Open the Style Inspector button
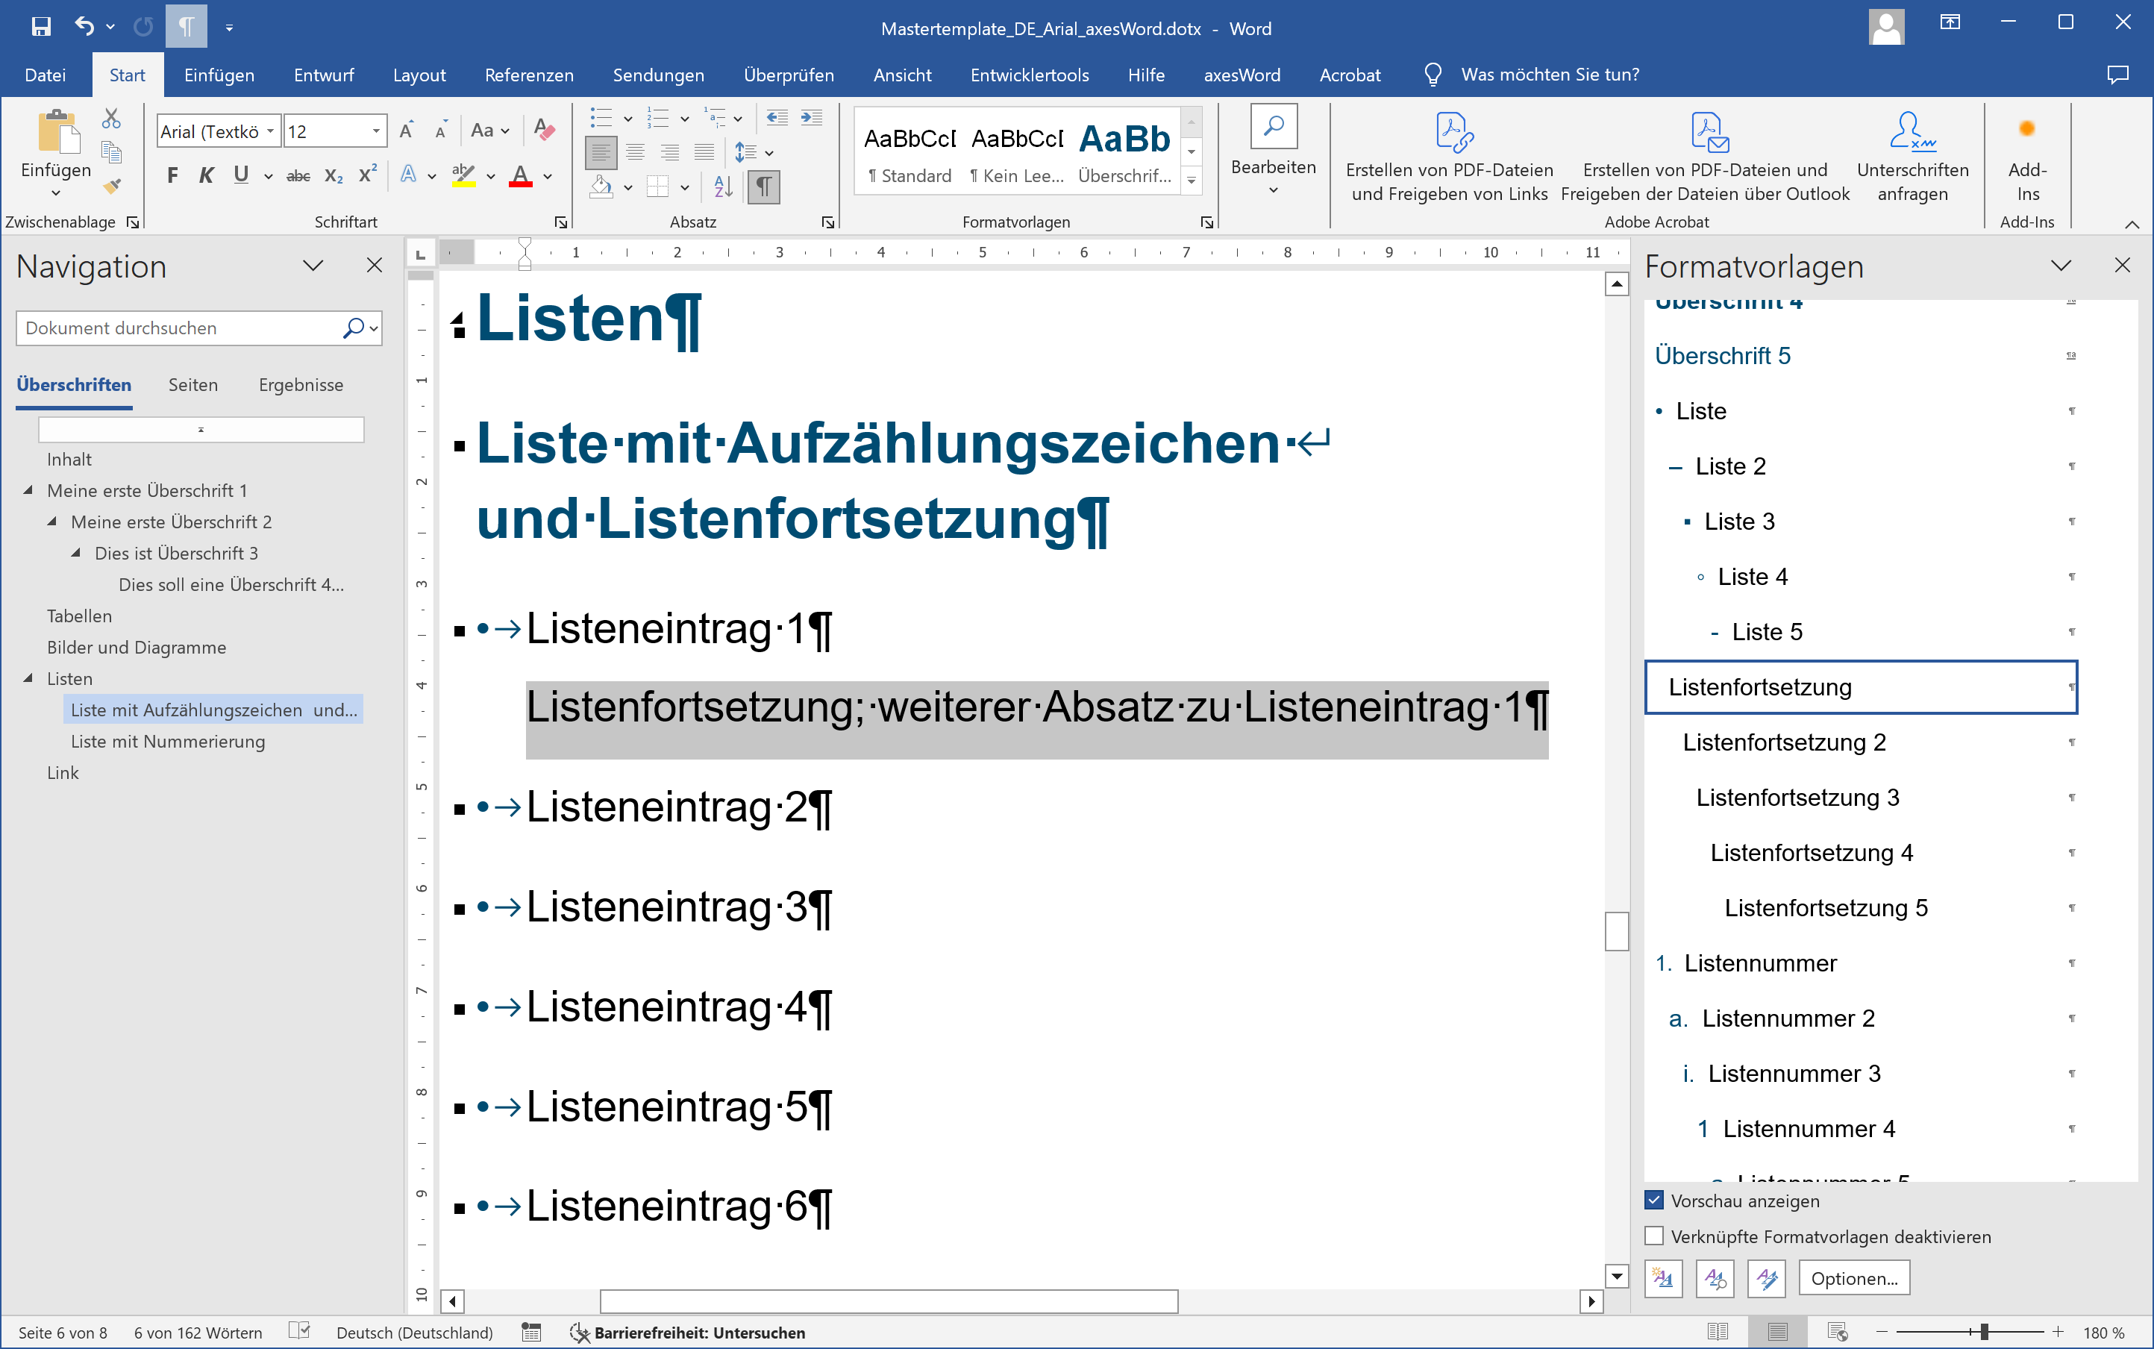The height and width of the screenshot is (1349, 2154). click(x=1715, y=1279)
